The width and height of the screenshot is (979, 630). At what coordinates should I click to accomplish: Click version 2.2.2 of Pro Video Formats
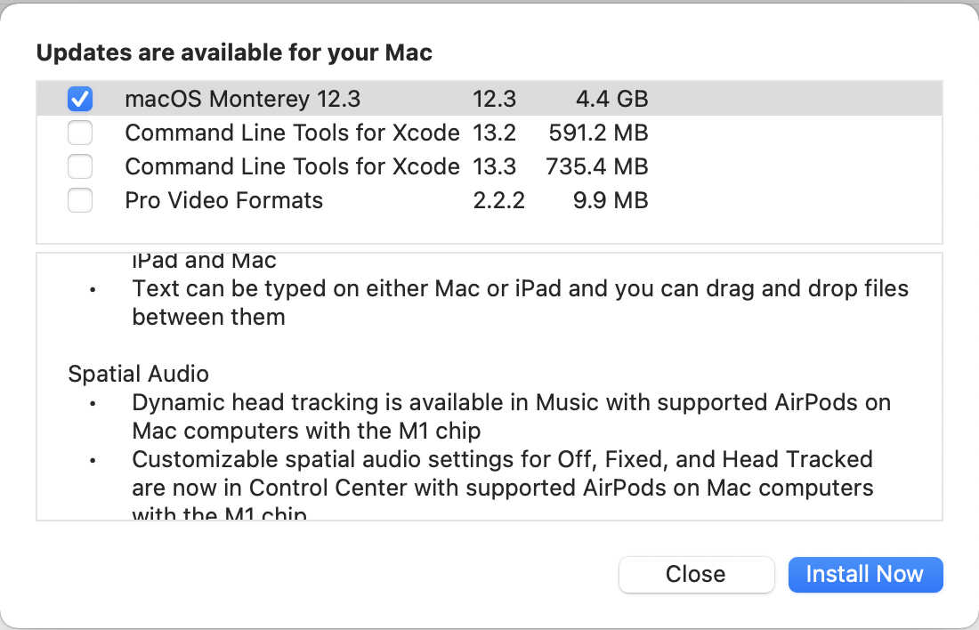[498, 200]
